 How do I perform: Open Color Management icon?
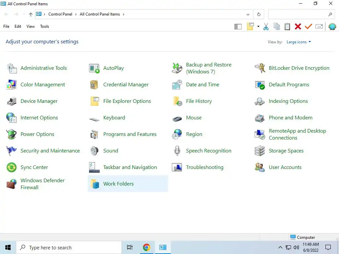[12, 85]
